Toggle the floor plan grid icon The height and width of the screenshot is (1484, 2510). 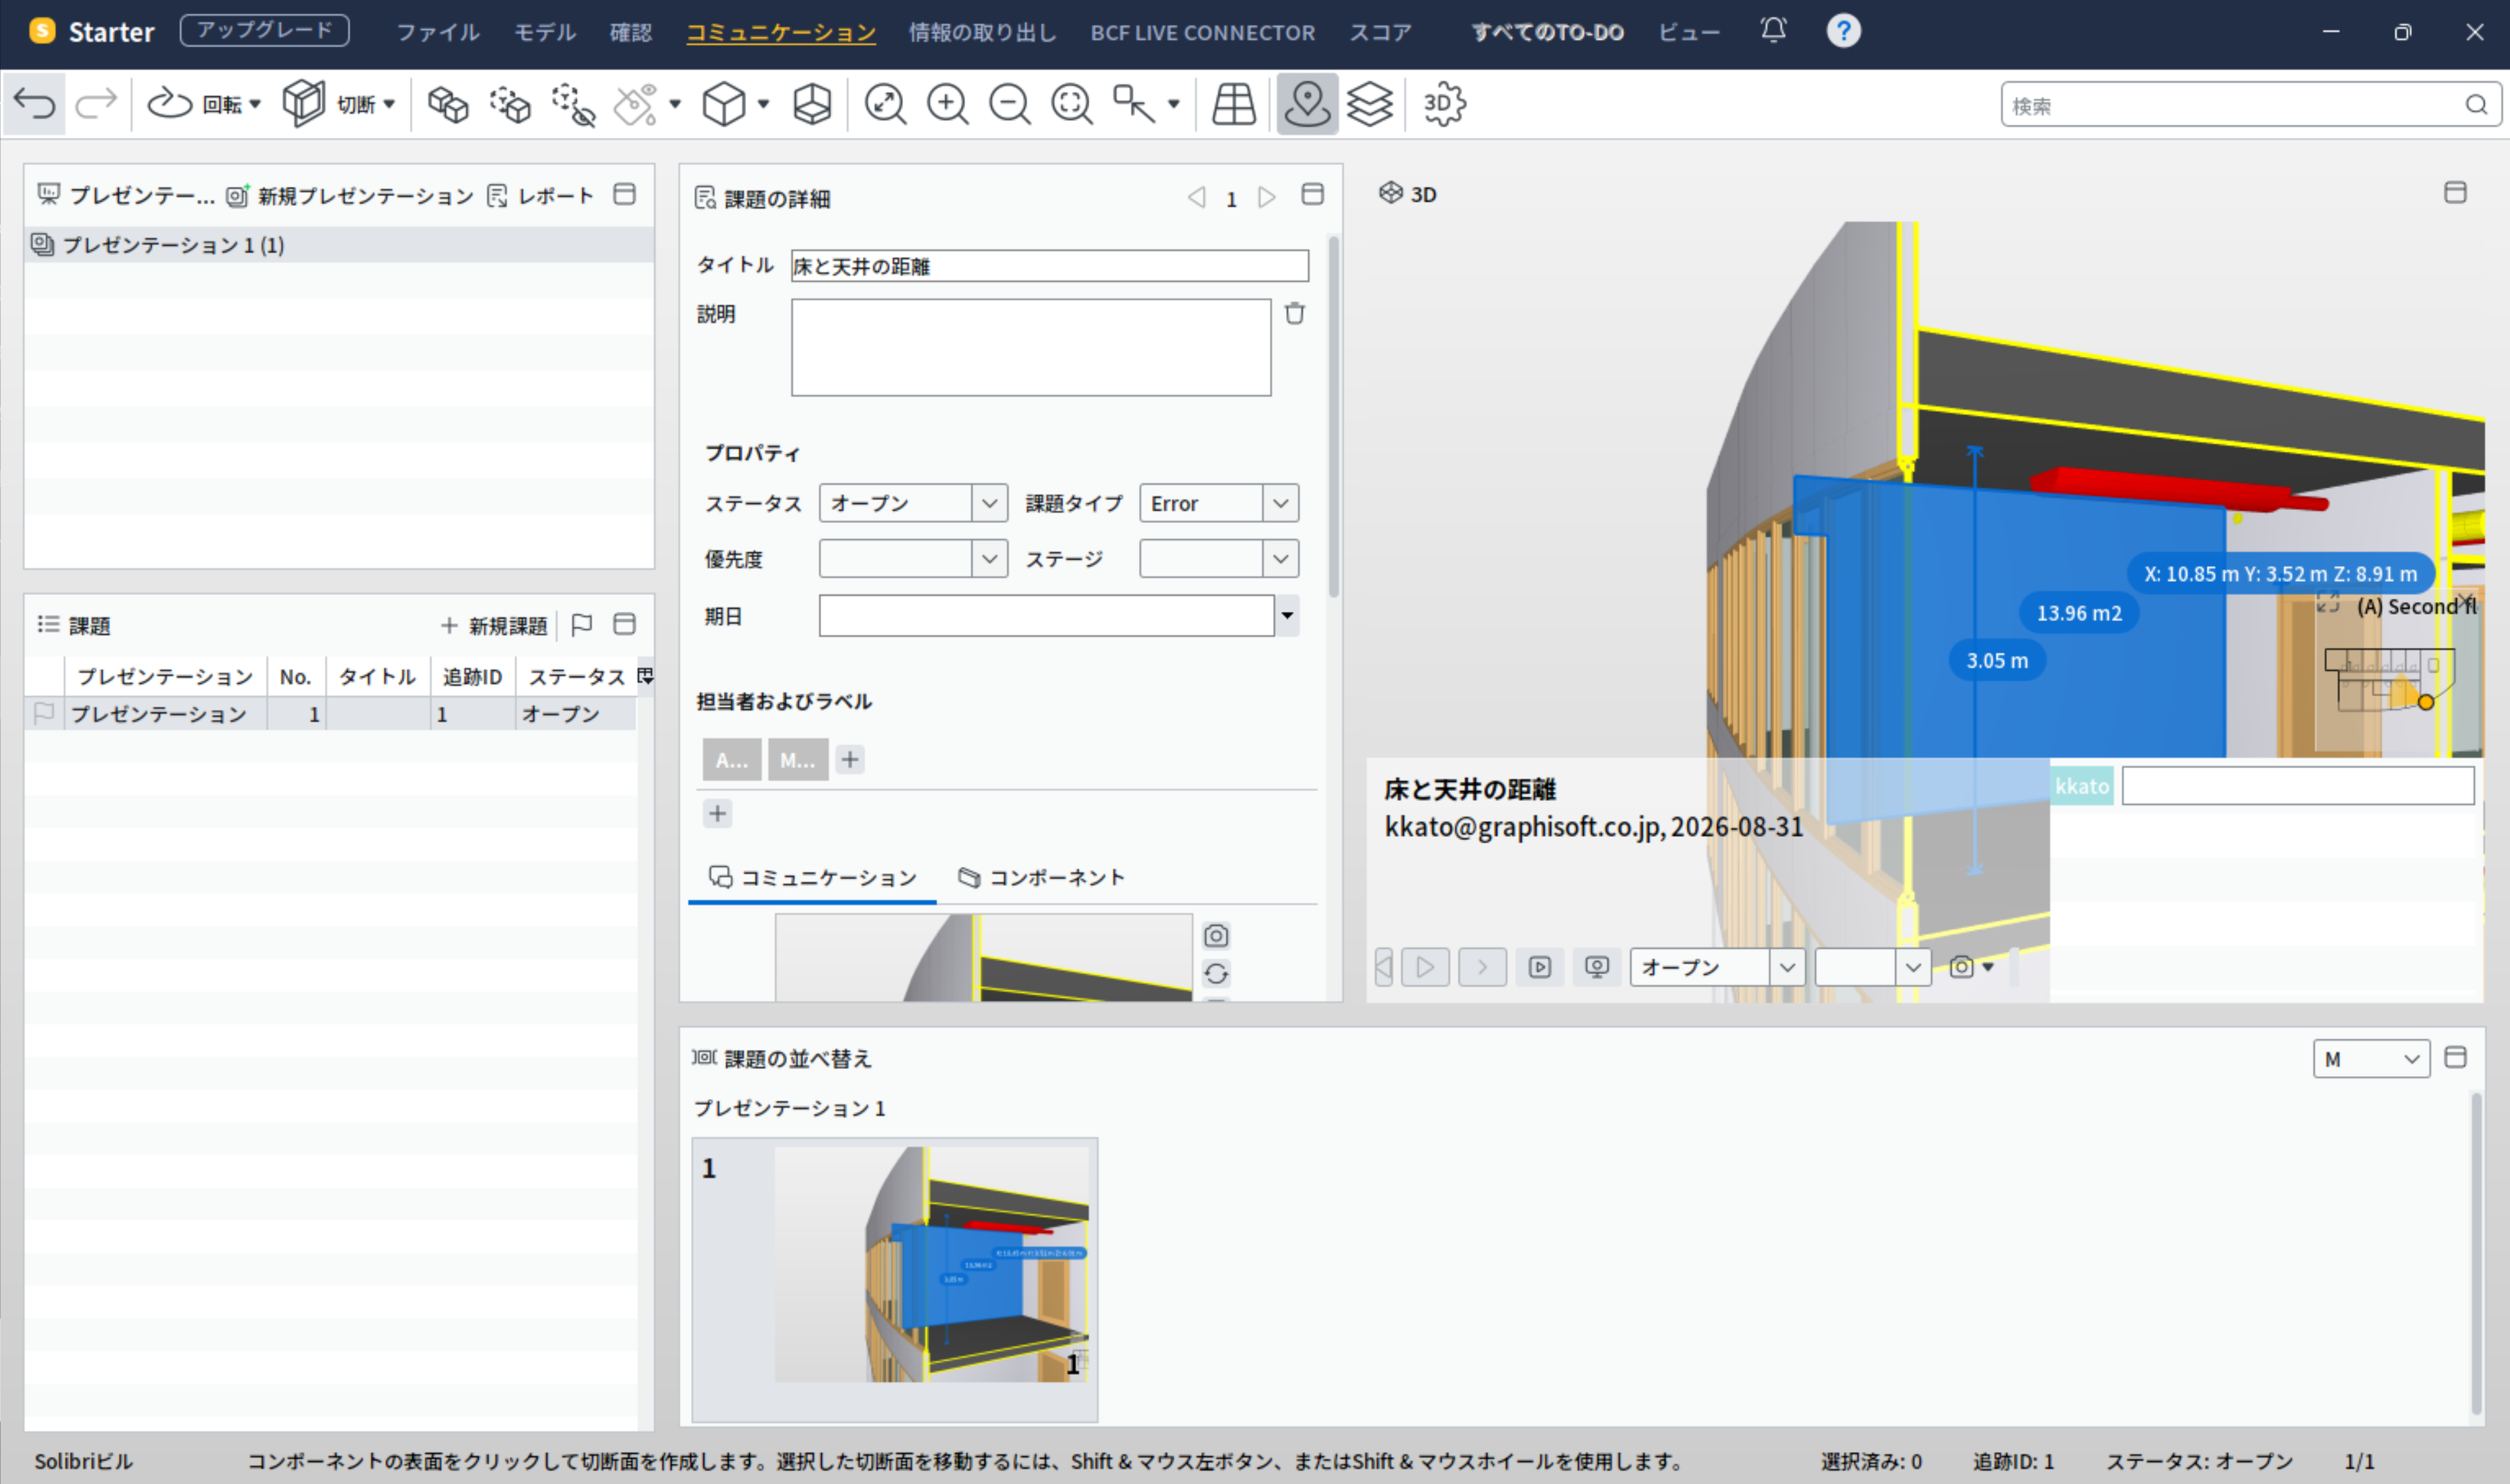click(1233, 104)
